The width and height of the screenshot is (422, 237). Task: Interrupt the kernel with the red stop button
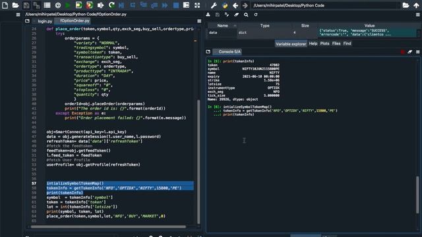(x=403, y=52)
